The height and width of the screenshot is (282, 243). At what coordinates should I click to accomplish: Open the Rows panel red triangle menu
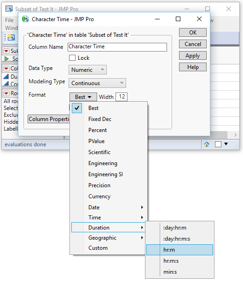[x=6, y=93]
